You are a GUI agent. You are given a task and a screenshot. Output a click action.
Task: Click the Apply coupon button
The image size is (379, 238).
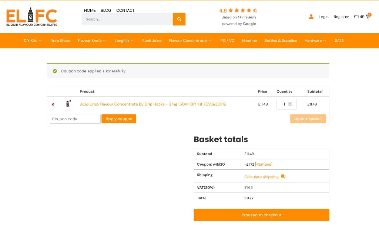119,119
